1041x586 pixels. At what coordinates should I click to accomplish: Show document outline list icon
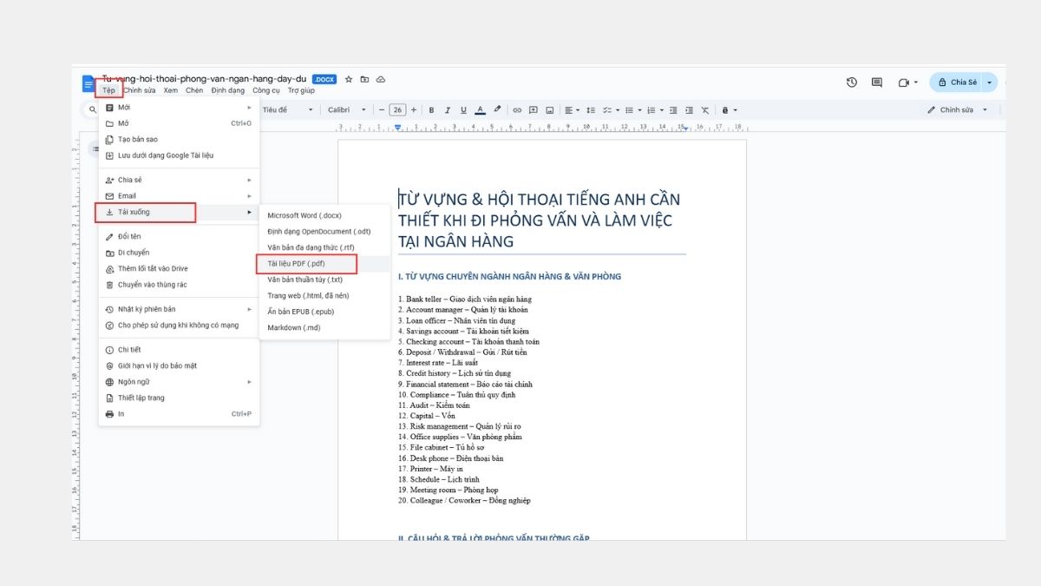pyautogui.click(x=96, y=149)
